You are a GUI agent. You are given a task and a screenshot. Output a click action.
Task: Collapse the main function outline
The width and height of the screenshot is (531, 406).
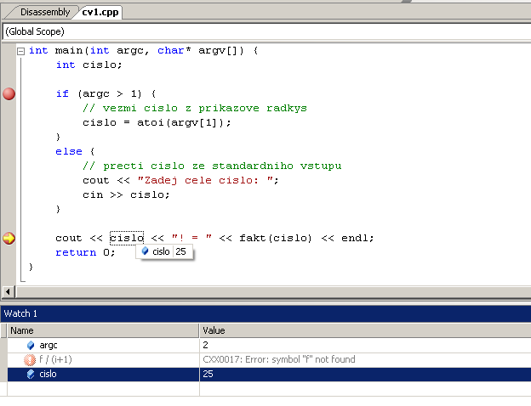[x=21, y=51]
